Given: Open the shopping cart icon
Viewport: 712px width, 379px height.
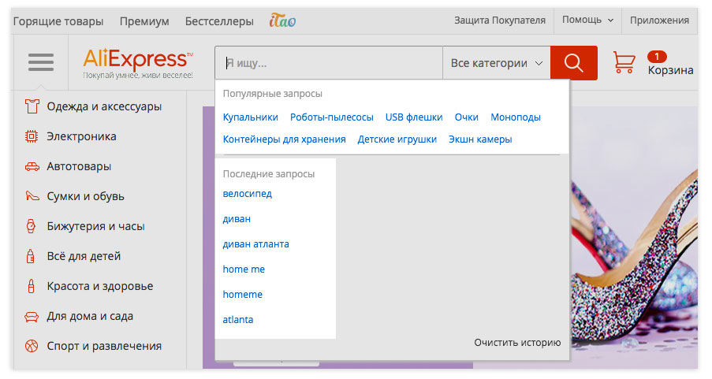Looking at the screenshot, I should (624, 62).
